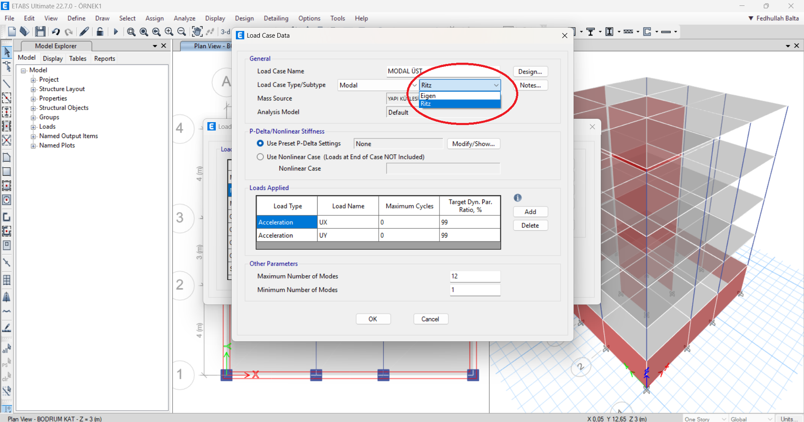
Task: Select the Use Nonlinear Case radio button
Action: 260,157
